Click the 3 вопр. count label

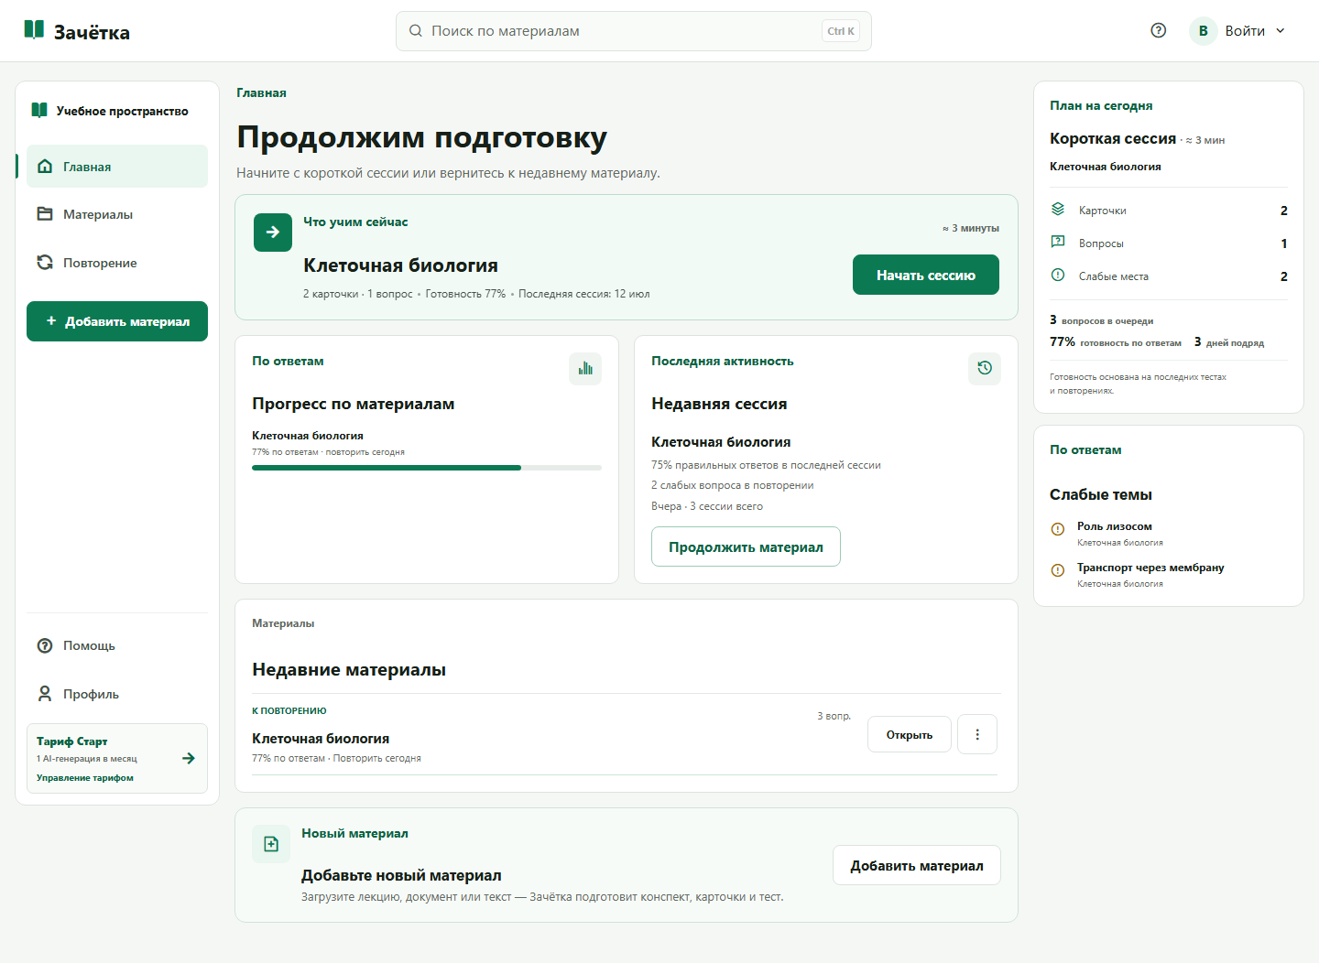[834, 716]
